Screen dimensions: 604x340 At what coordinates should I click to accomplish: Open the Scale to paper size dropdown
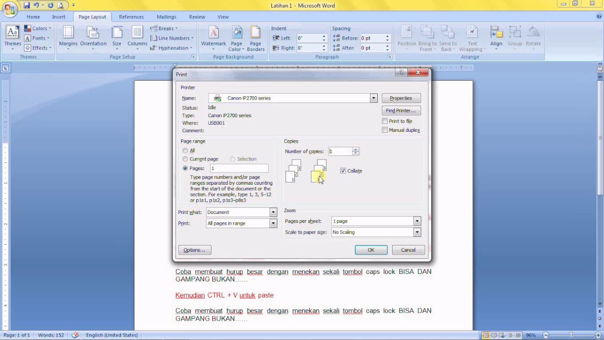417,232
